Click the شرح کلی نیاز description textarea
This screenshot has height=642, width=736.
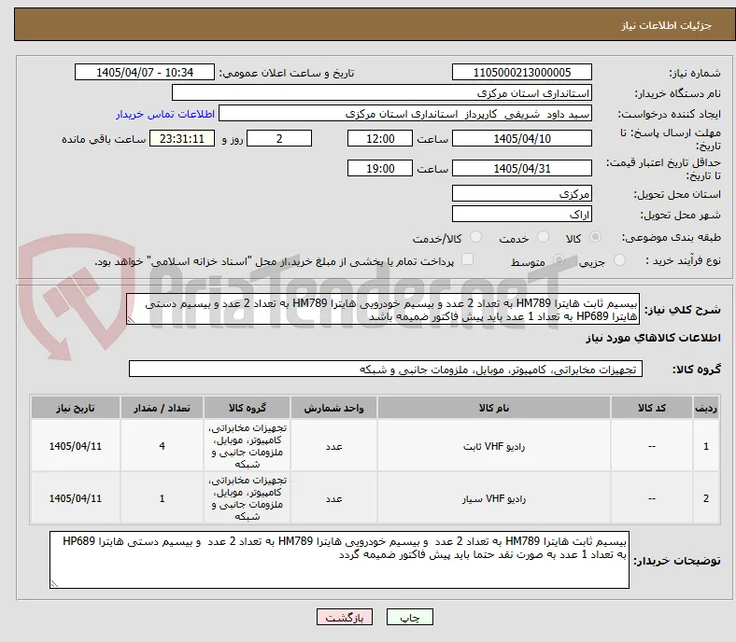coord(383,309)
